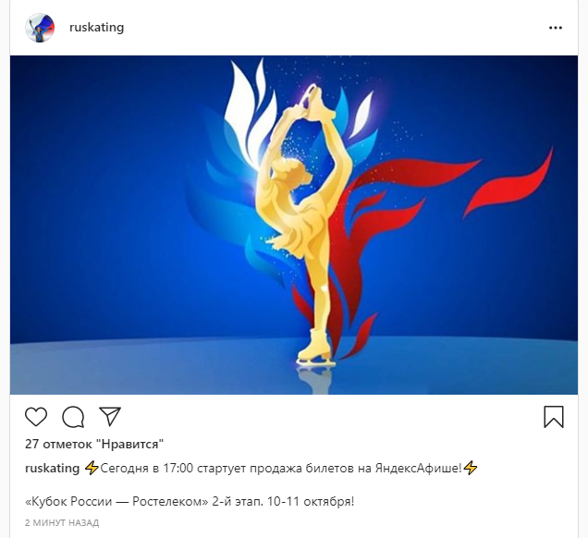View who liked via 27 отметок "Нравится"

pyautogui.click(x=94, y=444)
